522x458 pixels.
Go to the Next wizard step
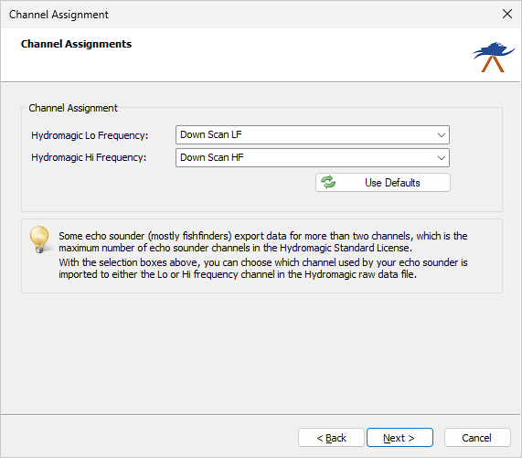[399, 437]
